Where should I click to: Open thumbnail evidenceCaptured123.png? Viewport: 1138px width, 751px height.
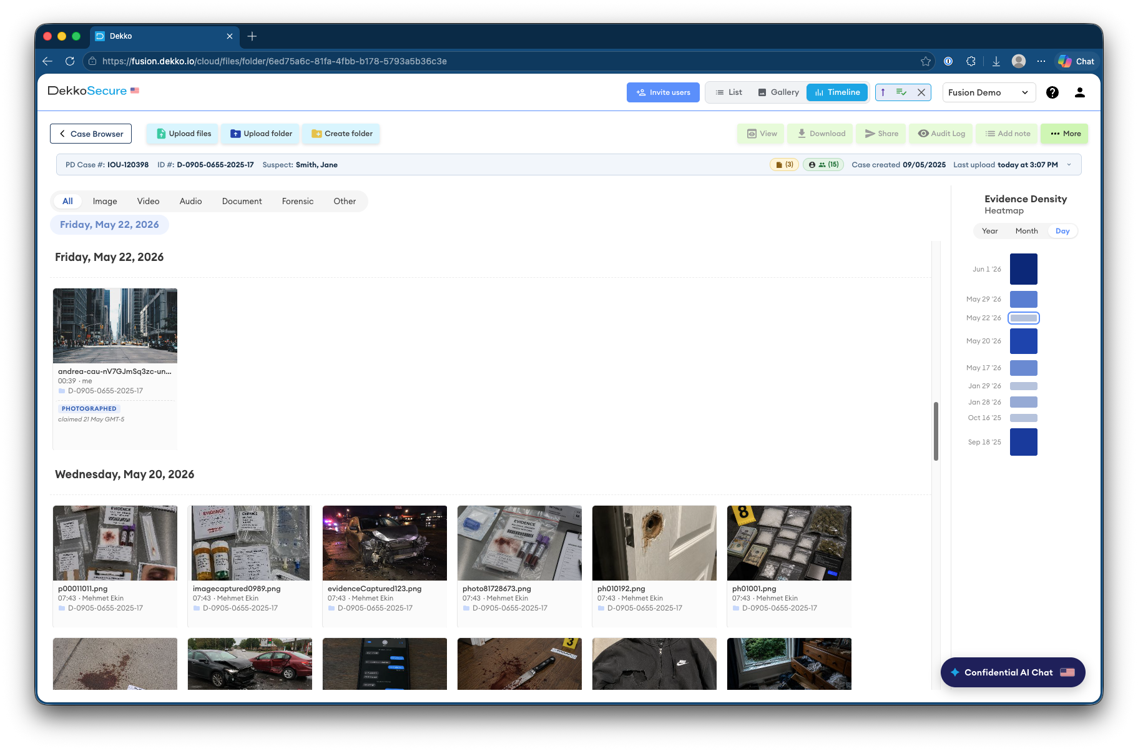[385, 543]
